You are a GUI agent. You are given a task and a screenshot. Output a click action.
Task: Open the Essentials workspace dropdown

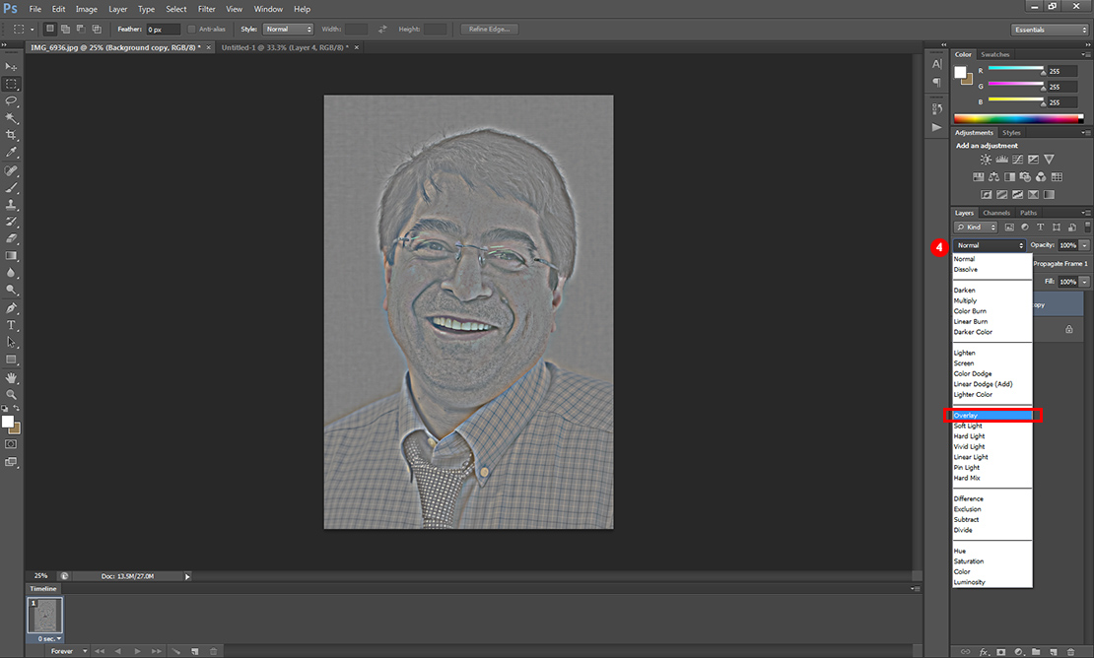[x=1050, y=30]
